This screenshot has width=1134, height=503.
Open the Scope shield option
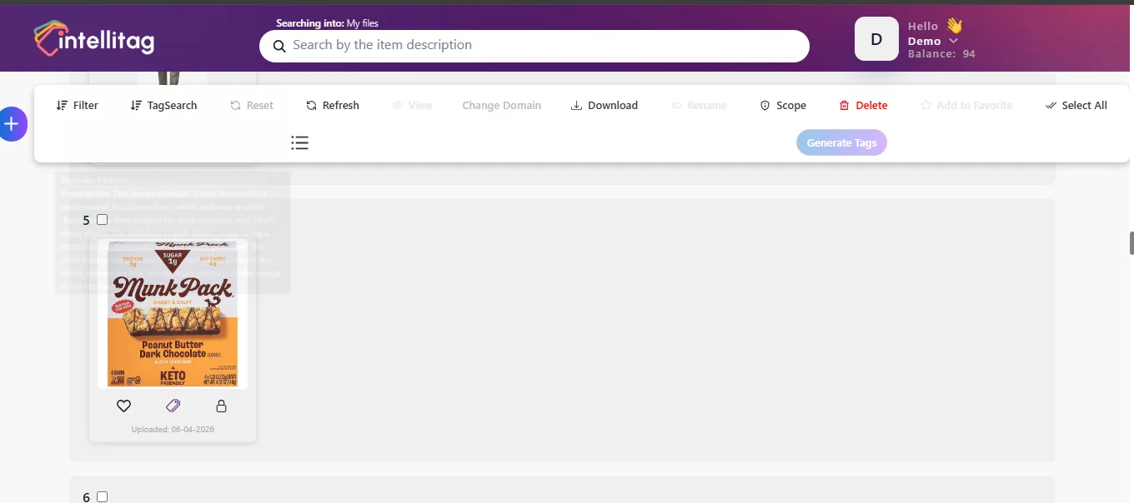(x=783, y=106)
